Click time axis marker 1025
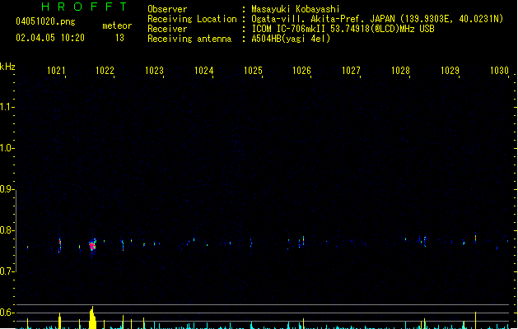 tap(253, 71)
